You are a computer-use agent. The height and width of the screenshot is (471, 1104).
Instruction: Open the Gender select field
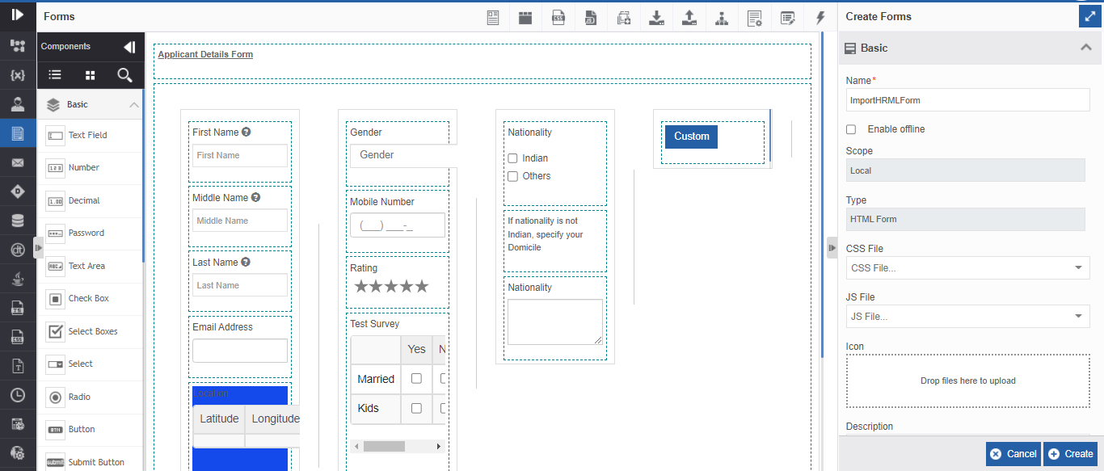click(403, 155)
